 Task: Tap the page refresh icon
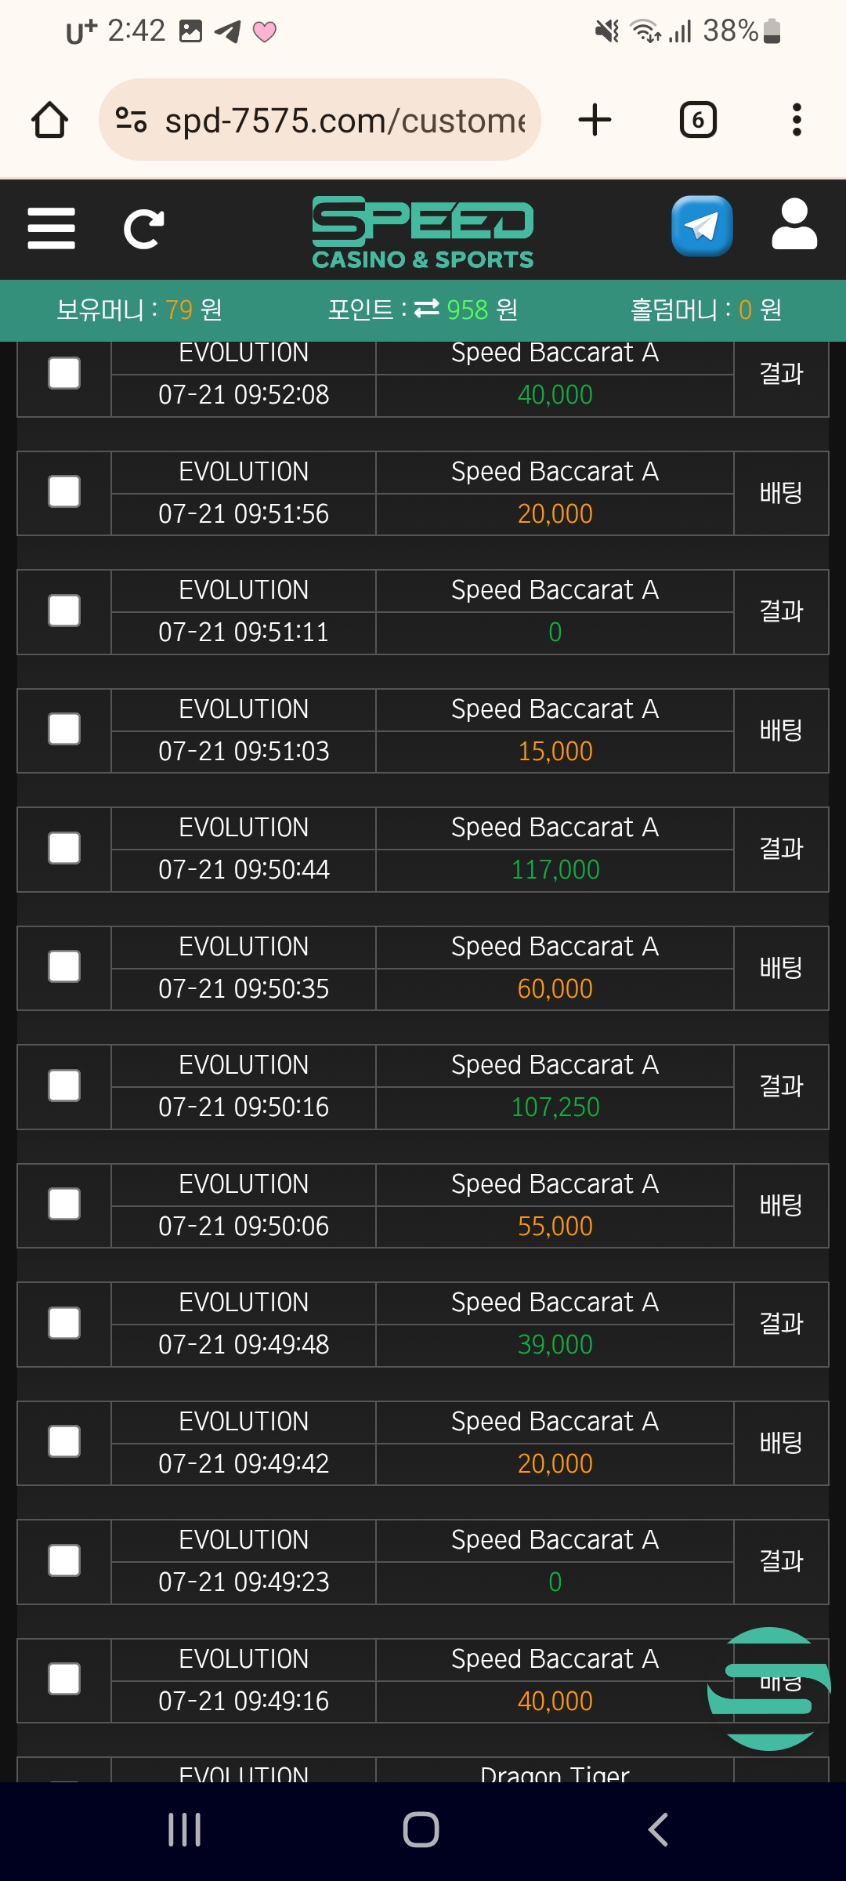[143, 229]
